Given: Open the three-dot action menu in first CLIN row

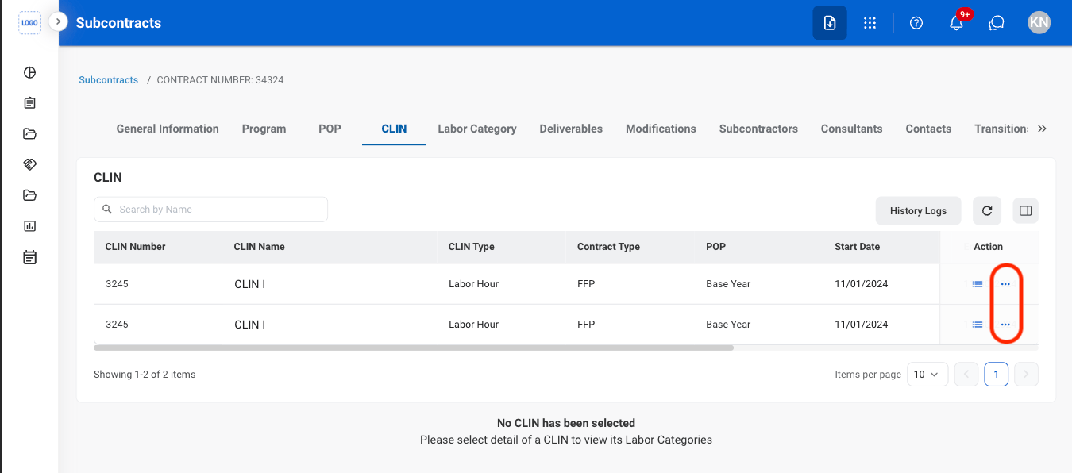Looking at the screenshot, I should pyautogui.click(x=1005, y=284).
